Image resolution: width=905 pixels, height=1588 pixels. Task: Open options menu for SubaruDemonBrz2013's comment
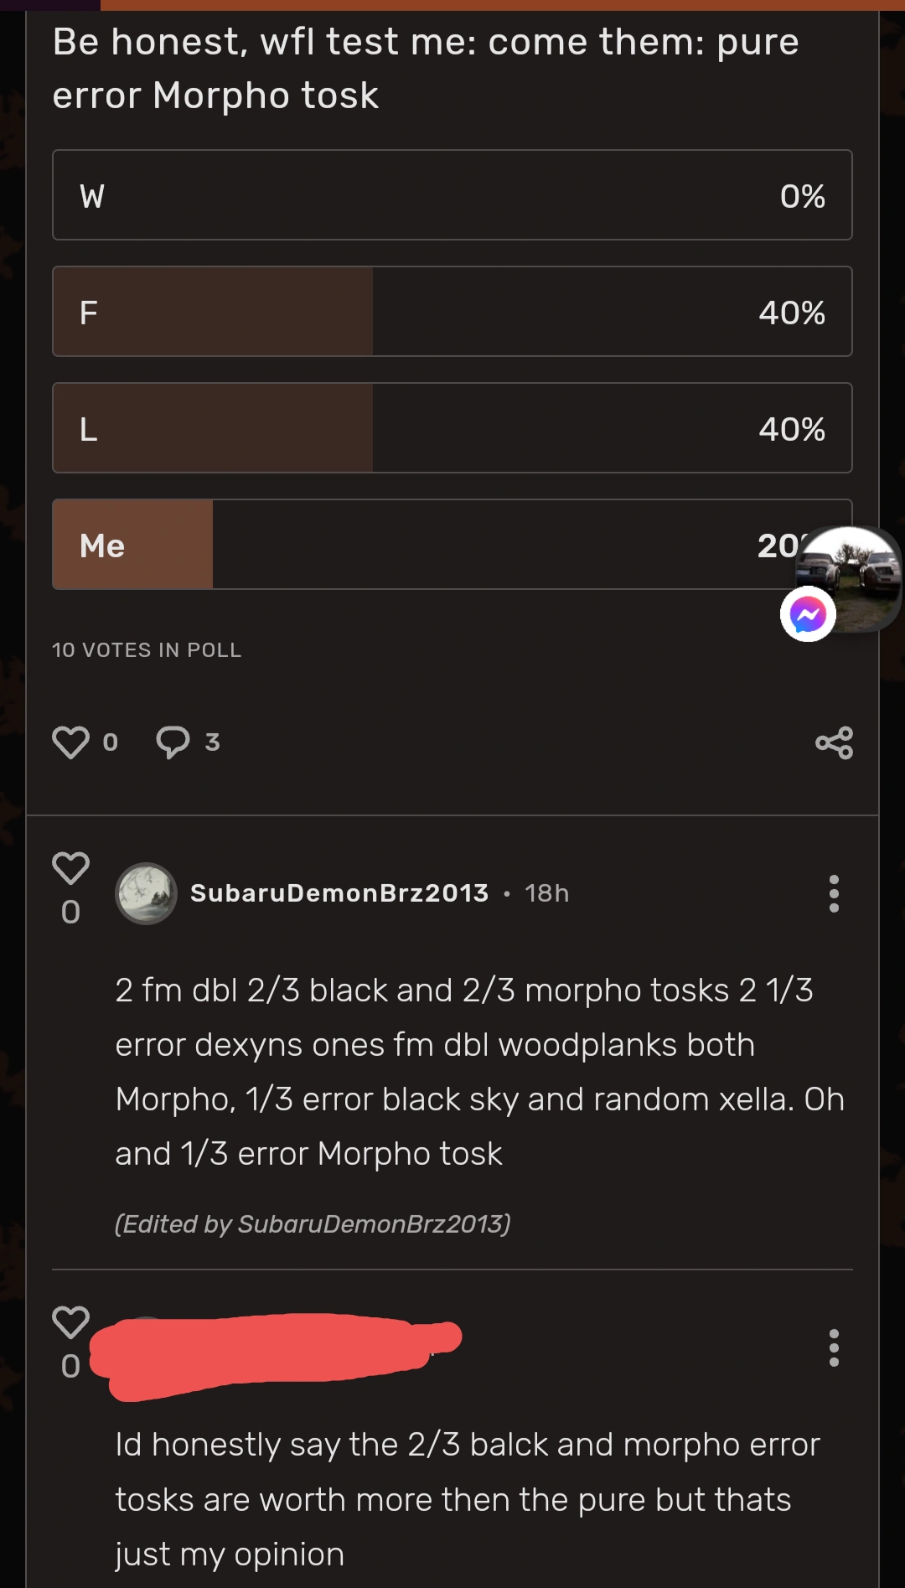pyautogui.click(x=833, y=893)
